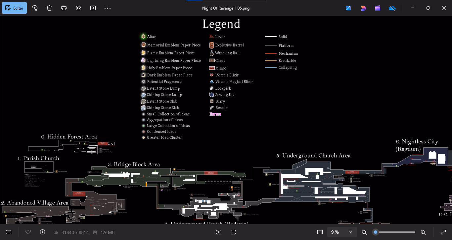Click the OneDrive cloud icon
Image resolution: width=452 pixels, height=240 pixels.
(392, 8)
